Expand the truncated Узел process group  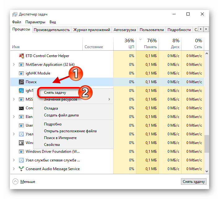point(14,134)
